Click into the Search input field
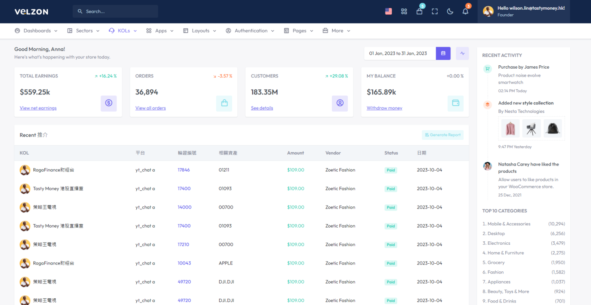This screenshot has height=305, width=591. pos(115,11)
